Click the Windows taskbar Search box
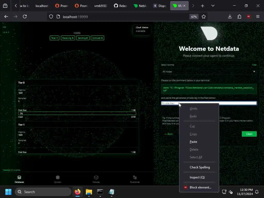The image size is (264, 198). click(x=43, y=192)
